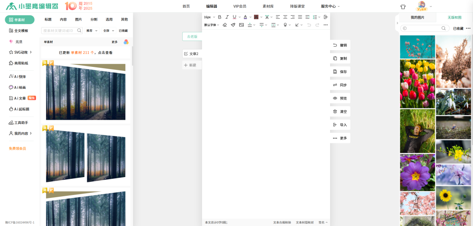
Task: Open VIP会员 in the top navigation
Action: click(x=240, y=6)
